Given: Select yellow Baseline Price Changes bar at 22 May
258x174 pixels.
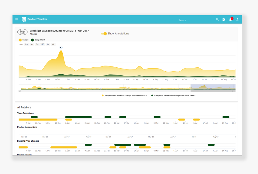Looking at the screenshot, I should coord(167,147).
